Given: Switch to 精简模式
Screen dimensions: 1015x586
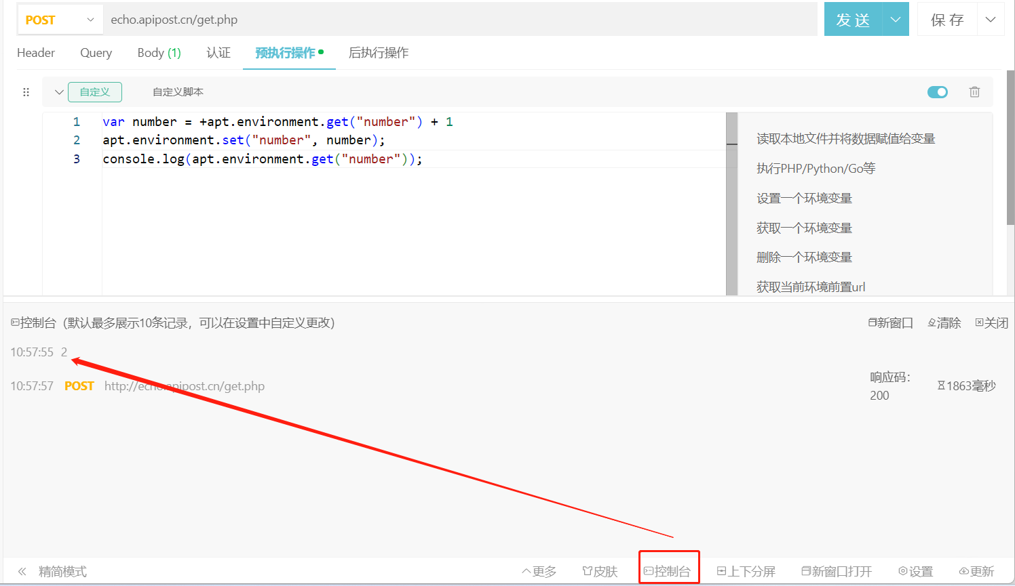Looking at the screenshot, I should 62,572.
